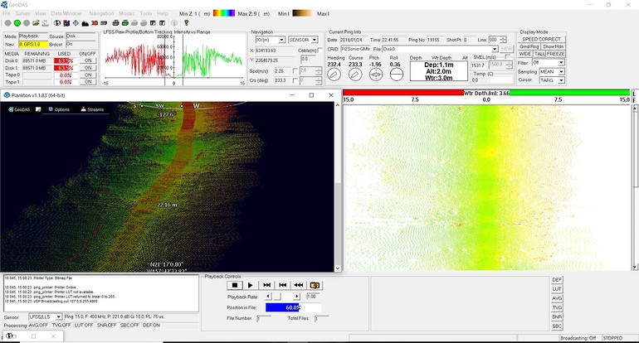Open the Cursor TARG dropdown
Viewport: 639px width, 343px height.
tap(552, 80)
